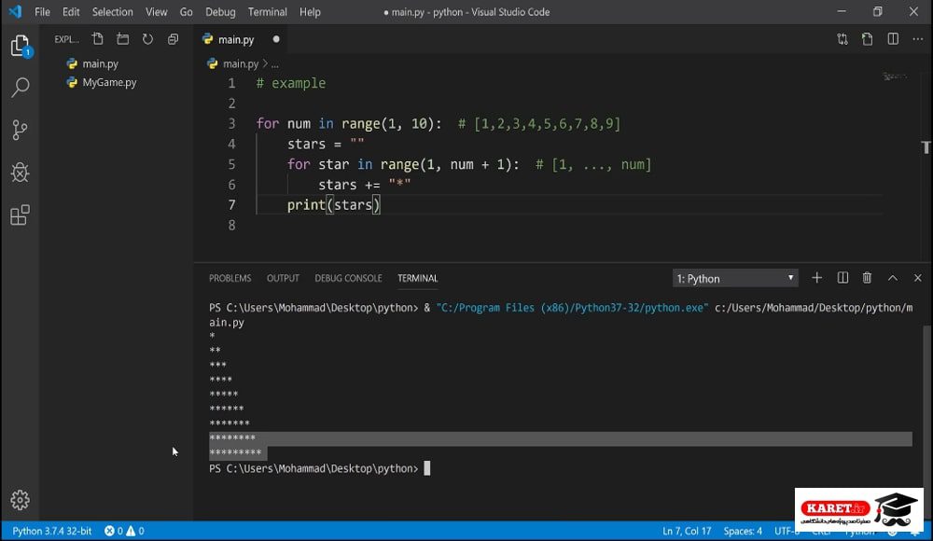Open the File menu
Viewport: 933px width, 541px height.
(42, 12)
